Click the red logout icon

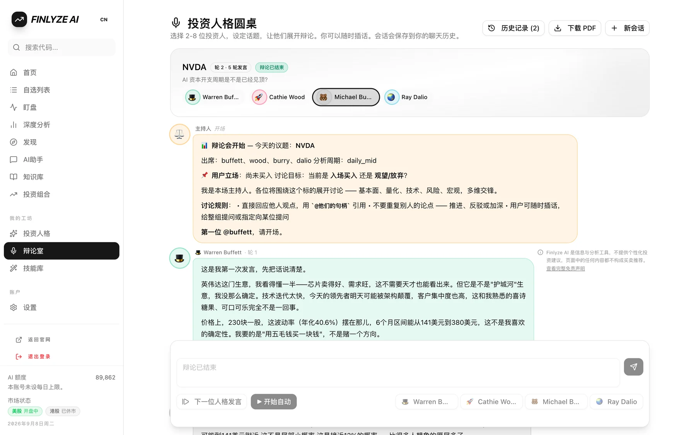click(x=19, y=357)
